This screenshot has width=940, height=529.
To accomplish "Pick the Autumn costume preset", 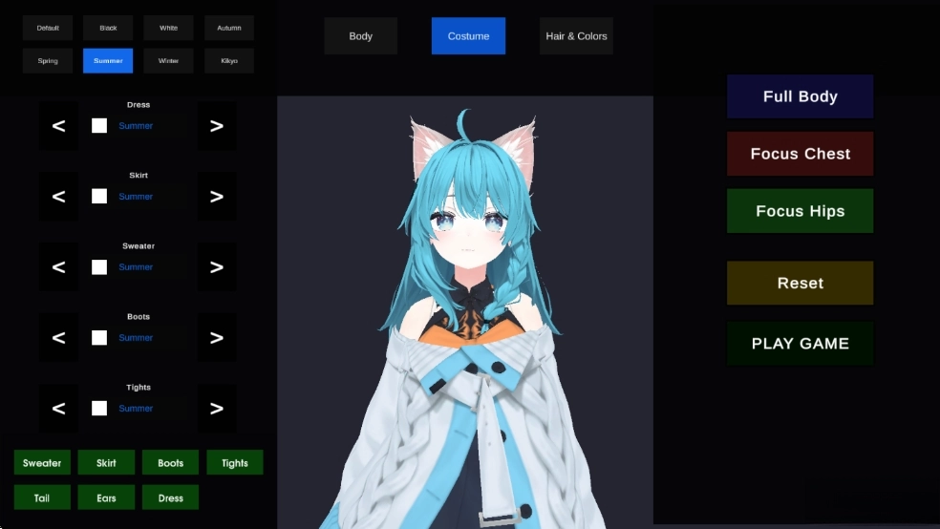I will pos(229,28).
